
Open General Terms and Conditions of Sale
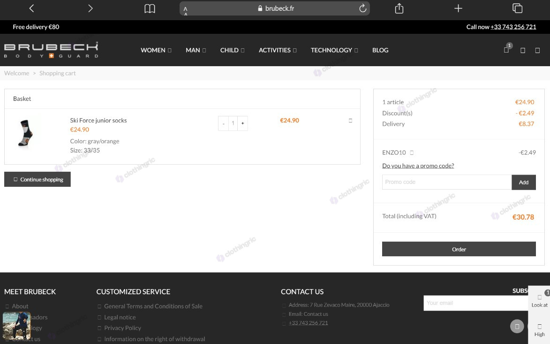(x=153, y=306)
